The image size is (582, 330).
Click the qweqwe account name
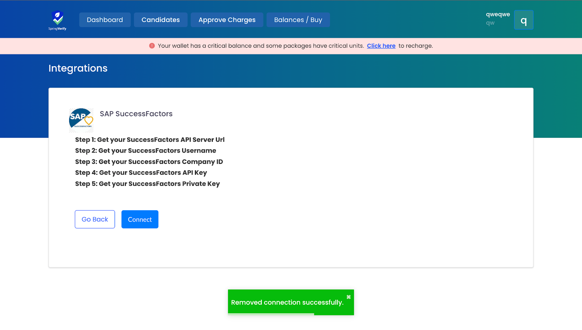498,14
